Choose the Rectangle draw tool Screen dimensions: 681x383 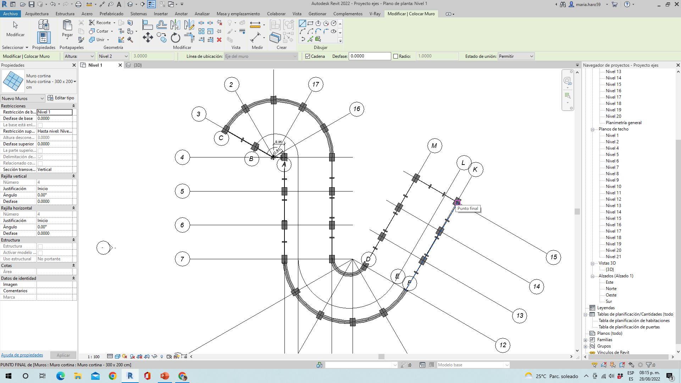coord(310,23)
